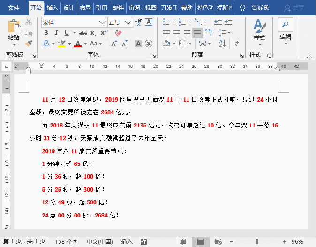Image resolution: width=316 pixels, height=247 pixels.
Task: Toggle Character Shading button
Action: (138, 44)
